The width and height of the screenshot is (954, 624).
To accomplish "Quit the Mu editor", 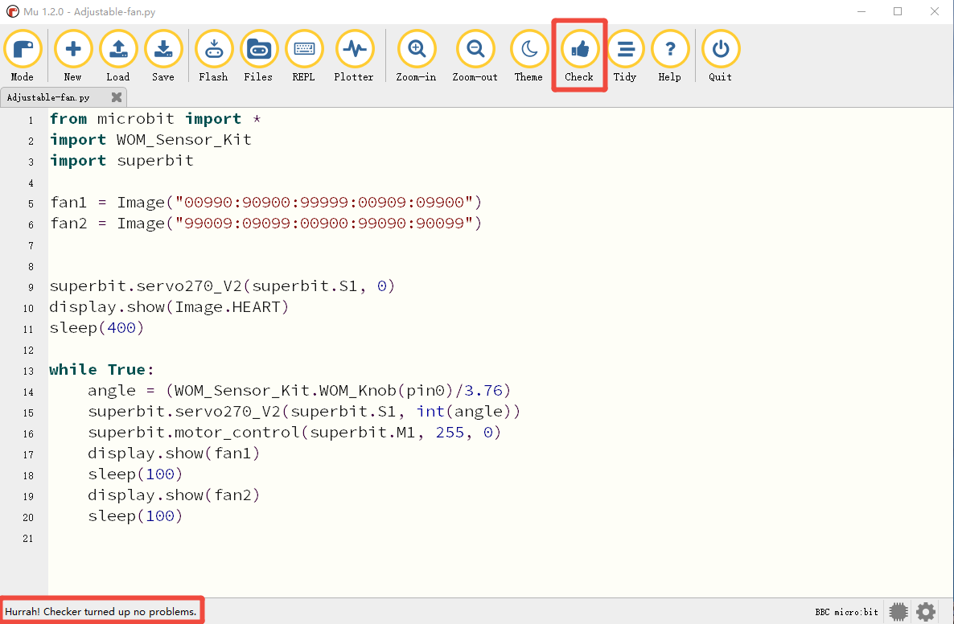I will 721,56.
